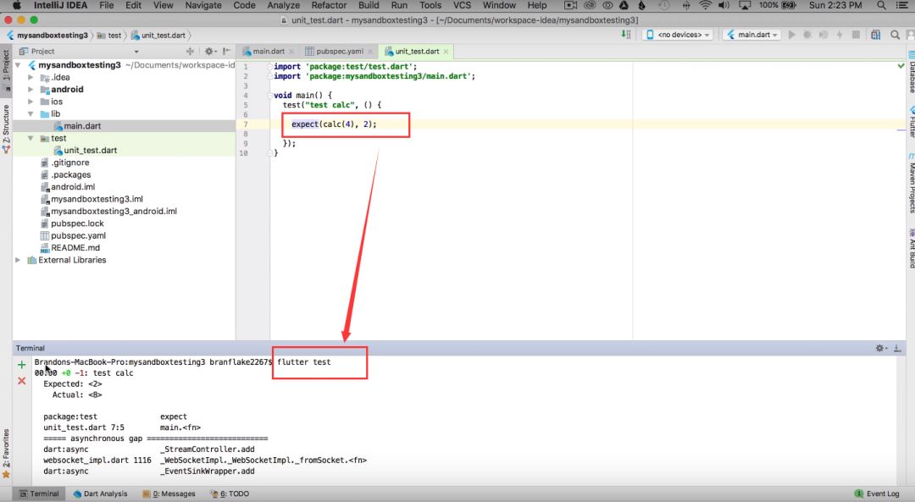The height and width of the screenshot is (502, 915).
Task: Click the expect(calc(4), 2) code line
Action: (334, 124)
